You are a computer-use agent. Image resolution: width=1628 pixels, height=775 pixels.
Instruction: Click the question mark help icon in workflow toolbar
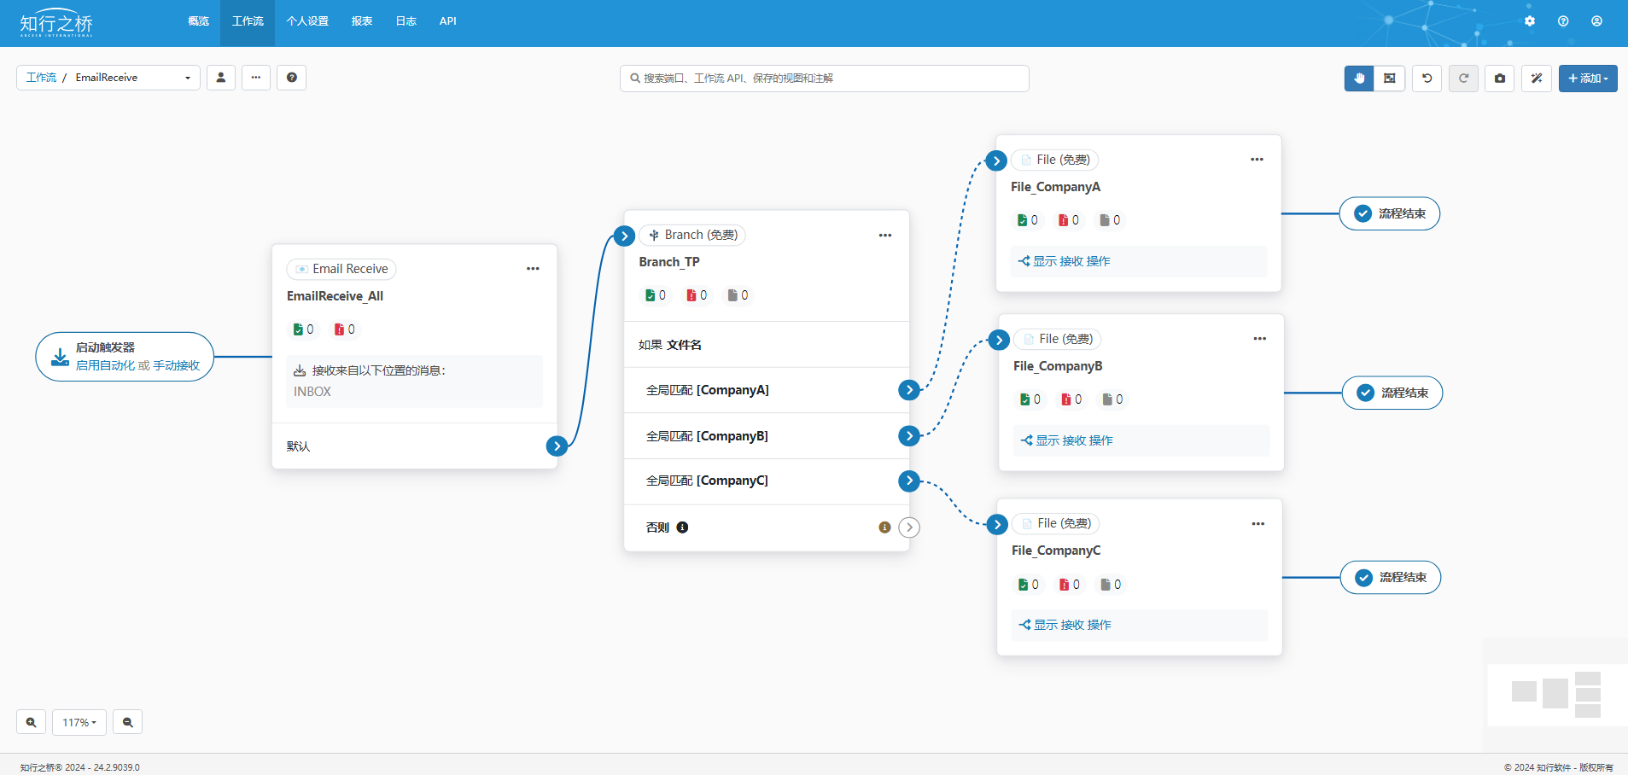[x=292, y=78]
